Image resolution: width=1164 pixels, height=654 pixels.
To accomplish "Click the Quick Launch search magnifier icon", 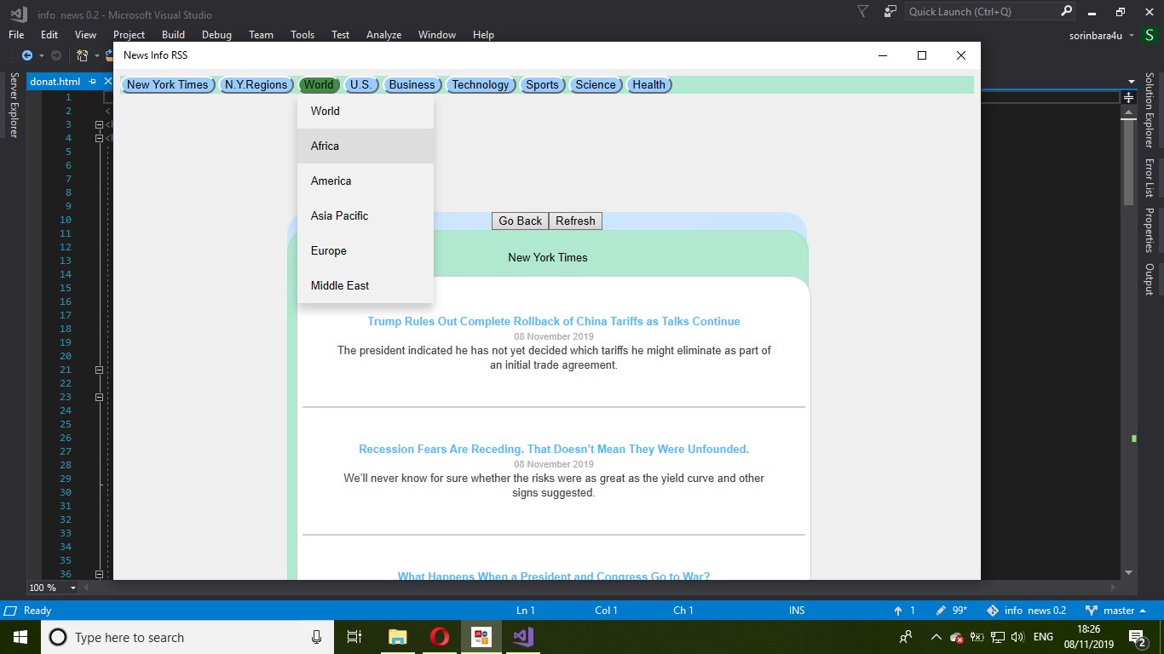I will (1066, 12).
